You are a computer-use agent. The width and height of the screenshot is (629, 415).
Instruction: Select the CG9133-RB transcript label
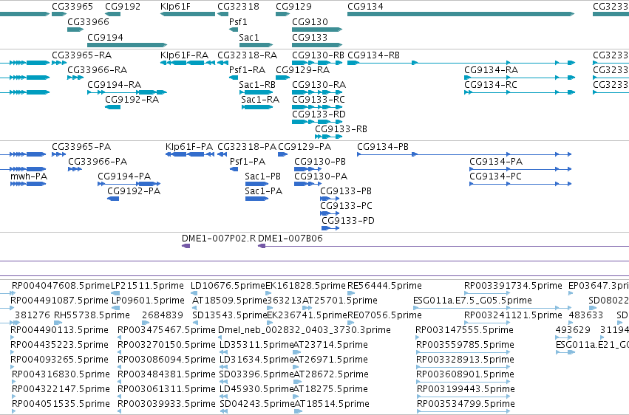tap(341, 129)
